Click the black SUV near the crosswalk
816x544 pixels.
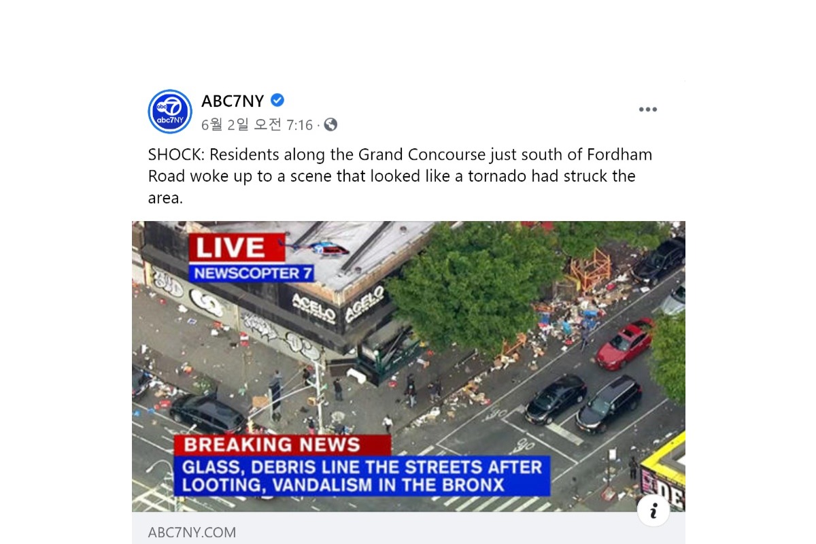pyautogui.click(x=609, y=405)
